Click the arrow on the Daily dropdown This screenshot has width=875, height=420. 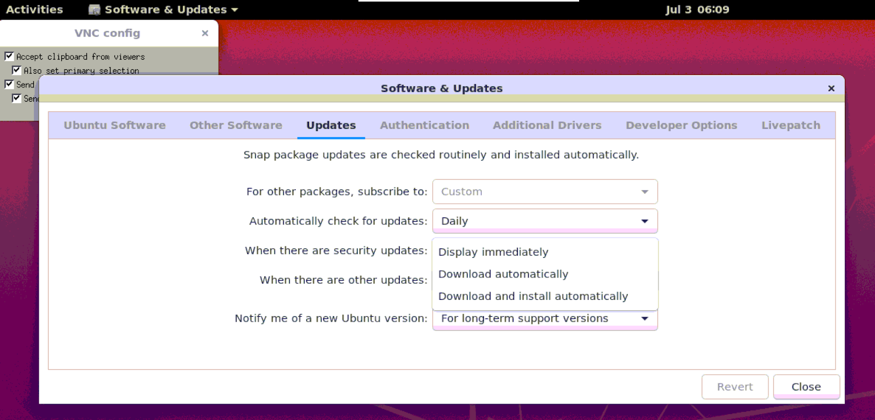pos(645,221)
